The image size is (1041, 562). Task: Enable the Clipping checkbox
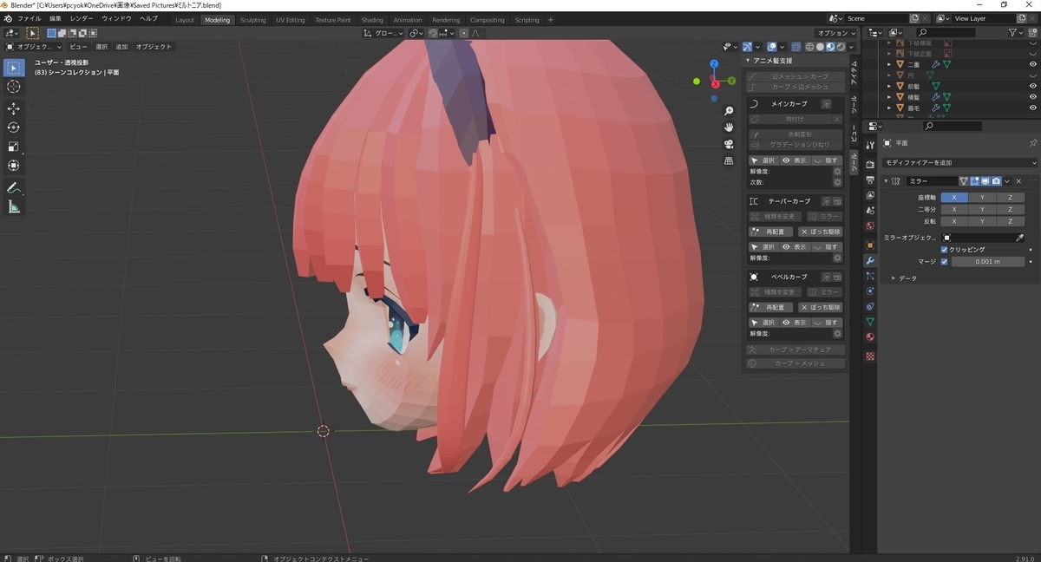pos(945,249)
